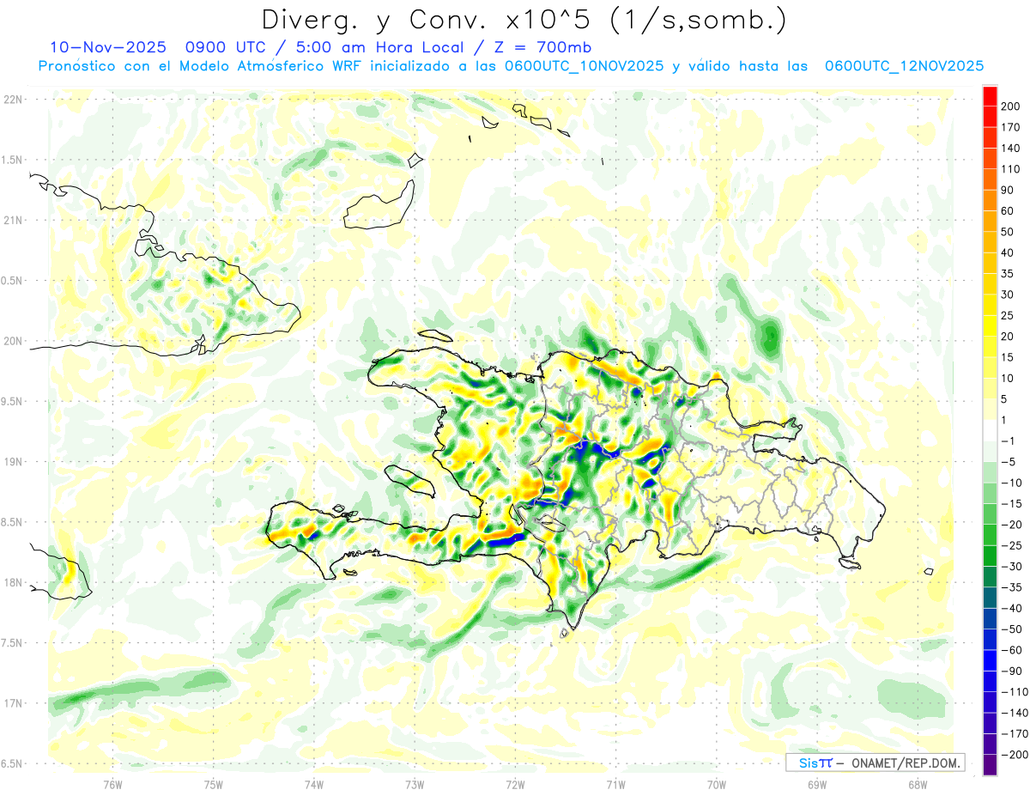This screenshot has width=1030, height=796.
Task: Click the "75W" longitude label
Action: pyautogui.click(x=214, y=784)
